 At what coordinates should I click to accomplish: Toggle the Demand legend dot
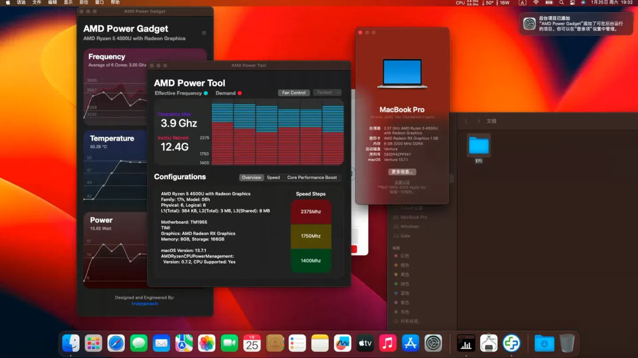pos(241,93)
